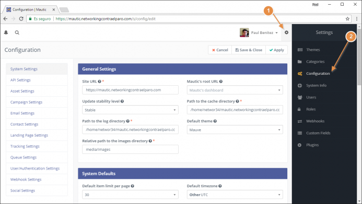Select Landing Page Settings tab
This screenshot has height=204, width=362.
pyautogui.click(x=37, y=135)
